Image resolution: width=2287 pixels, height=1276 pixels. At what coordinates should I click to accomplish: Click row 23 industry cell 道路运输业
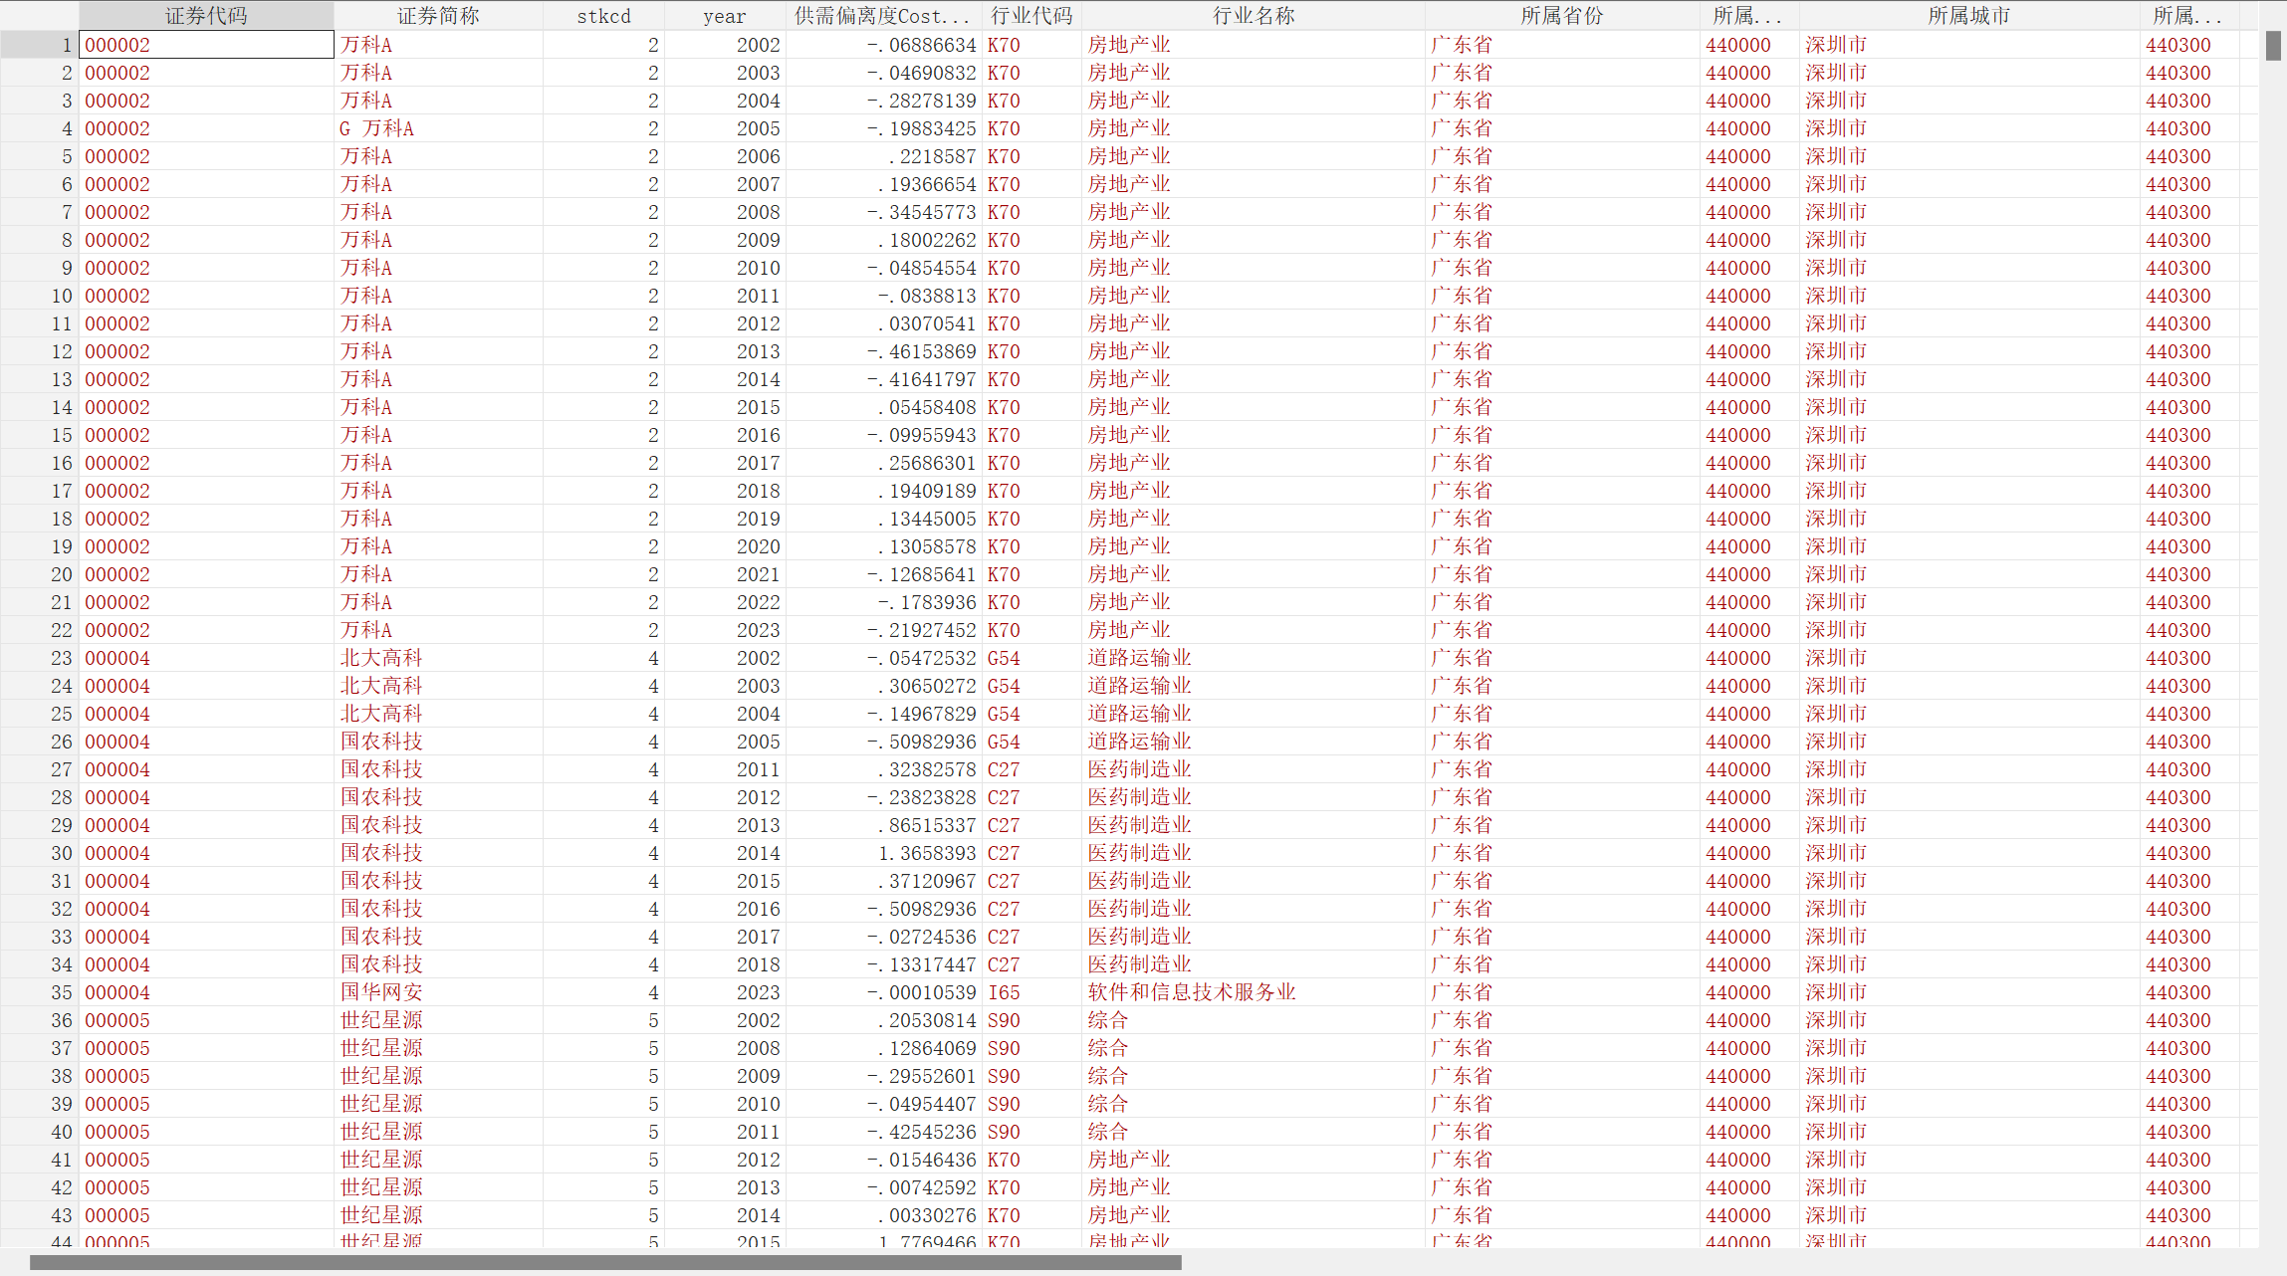point(1139,658)
